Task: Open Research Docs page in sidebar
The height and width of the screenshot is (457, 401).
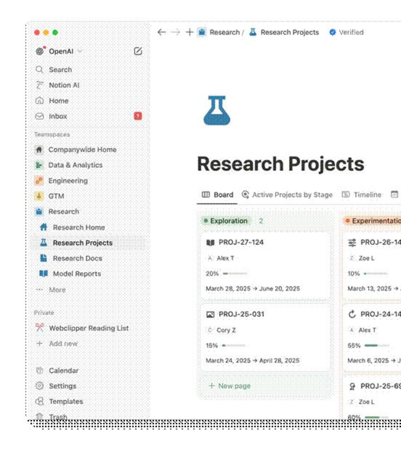Action: 77,258
